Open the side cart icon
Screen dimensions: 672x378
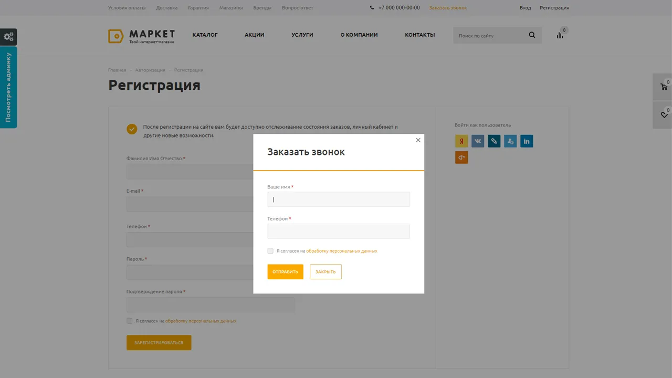click(x=664, y=87)
